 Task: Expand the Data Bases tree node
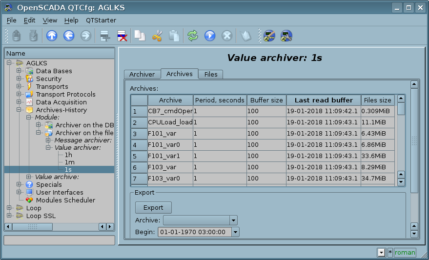[19, 71]
